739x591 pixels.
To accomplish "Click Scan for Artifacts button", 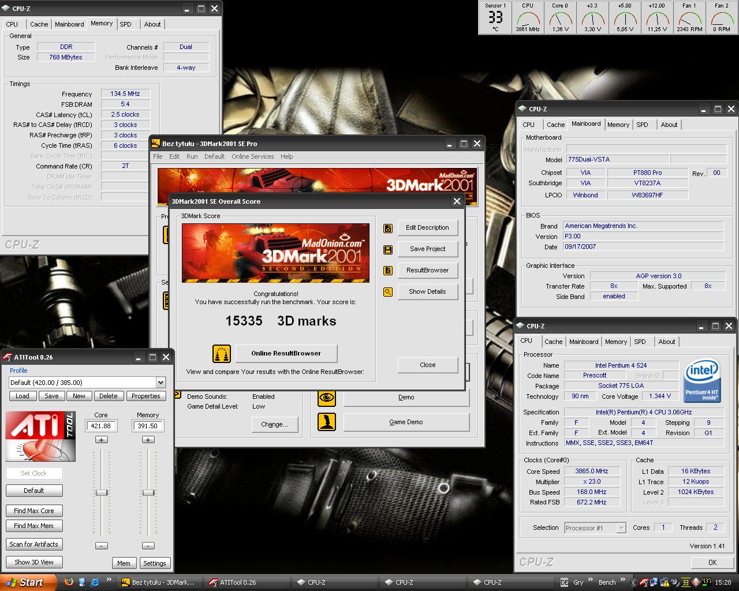I will pyautogui.click(x=34, y=544).
